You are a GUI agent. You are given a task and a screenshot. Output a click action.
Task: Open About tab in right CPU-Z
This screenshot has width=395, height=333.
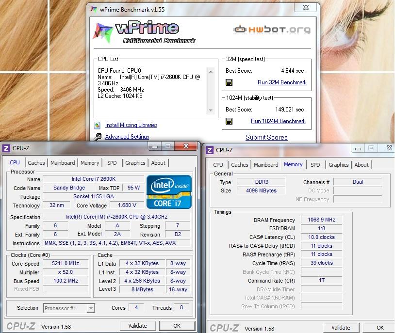pyautogui.click(x=362, y=165)
